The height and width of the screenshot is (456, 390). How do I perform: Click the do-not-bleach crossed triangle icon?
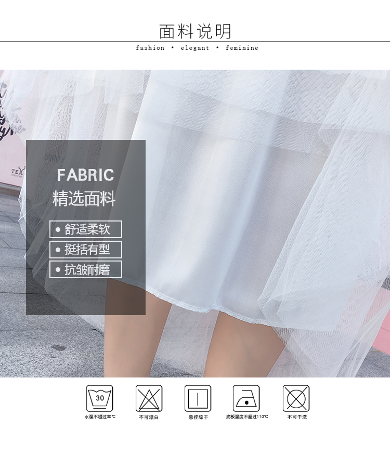click(149, 398)
